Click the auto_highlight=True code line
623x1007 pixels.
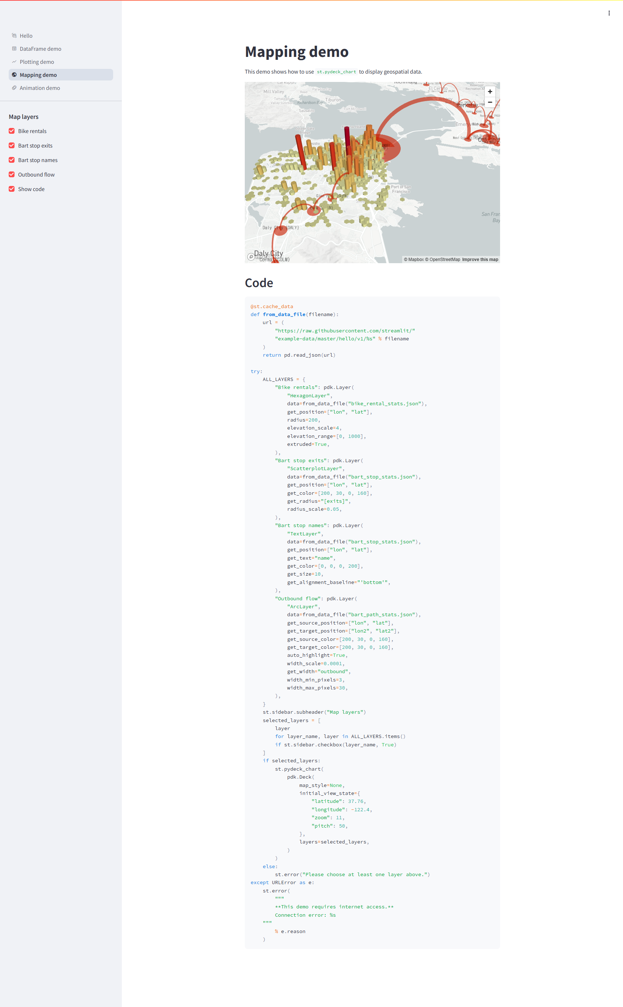pos(318,655)
